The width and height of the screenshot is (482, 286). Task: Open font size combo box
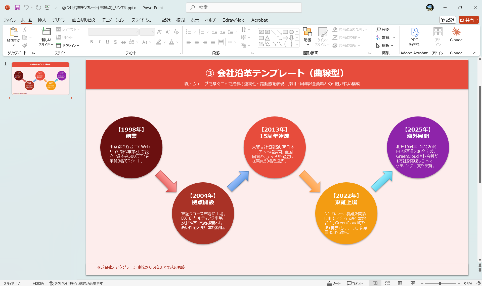pos(147,32)
